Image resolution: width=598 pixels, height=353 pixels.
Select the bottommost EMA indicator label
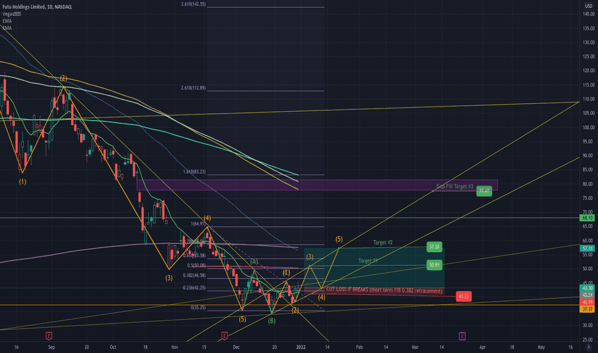click(7, 28)
